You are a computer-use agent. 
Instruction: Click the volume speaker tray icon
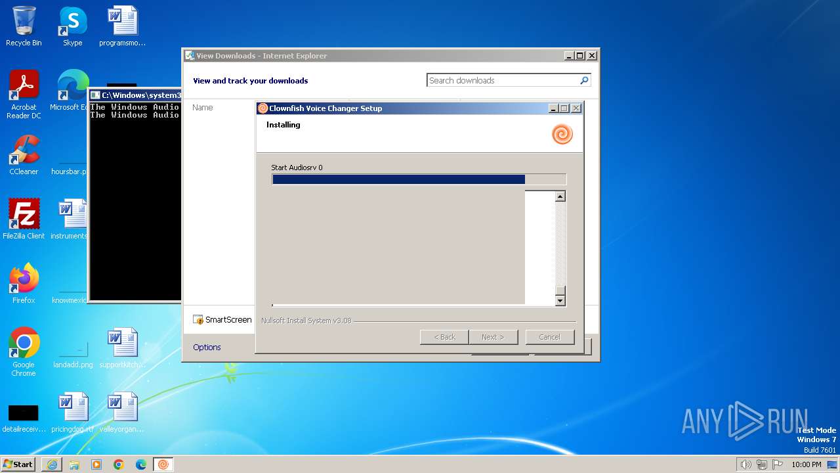[745, 464]
